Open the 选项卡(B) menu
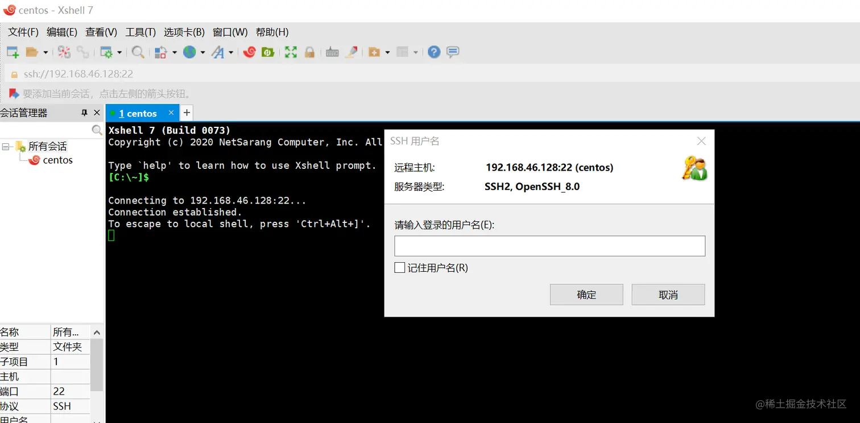Viewport: 860px width, 423px height. [x=184, y=32]
